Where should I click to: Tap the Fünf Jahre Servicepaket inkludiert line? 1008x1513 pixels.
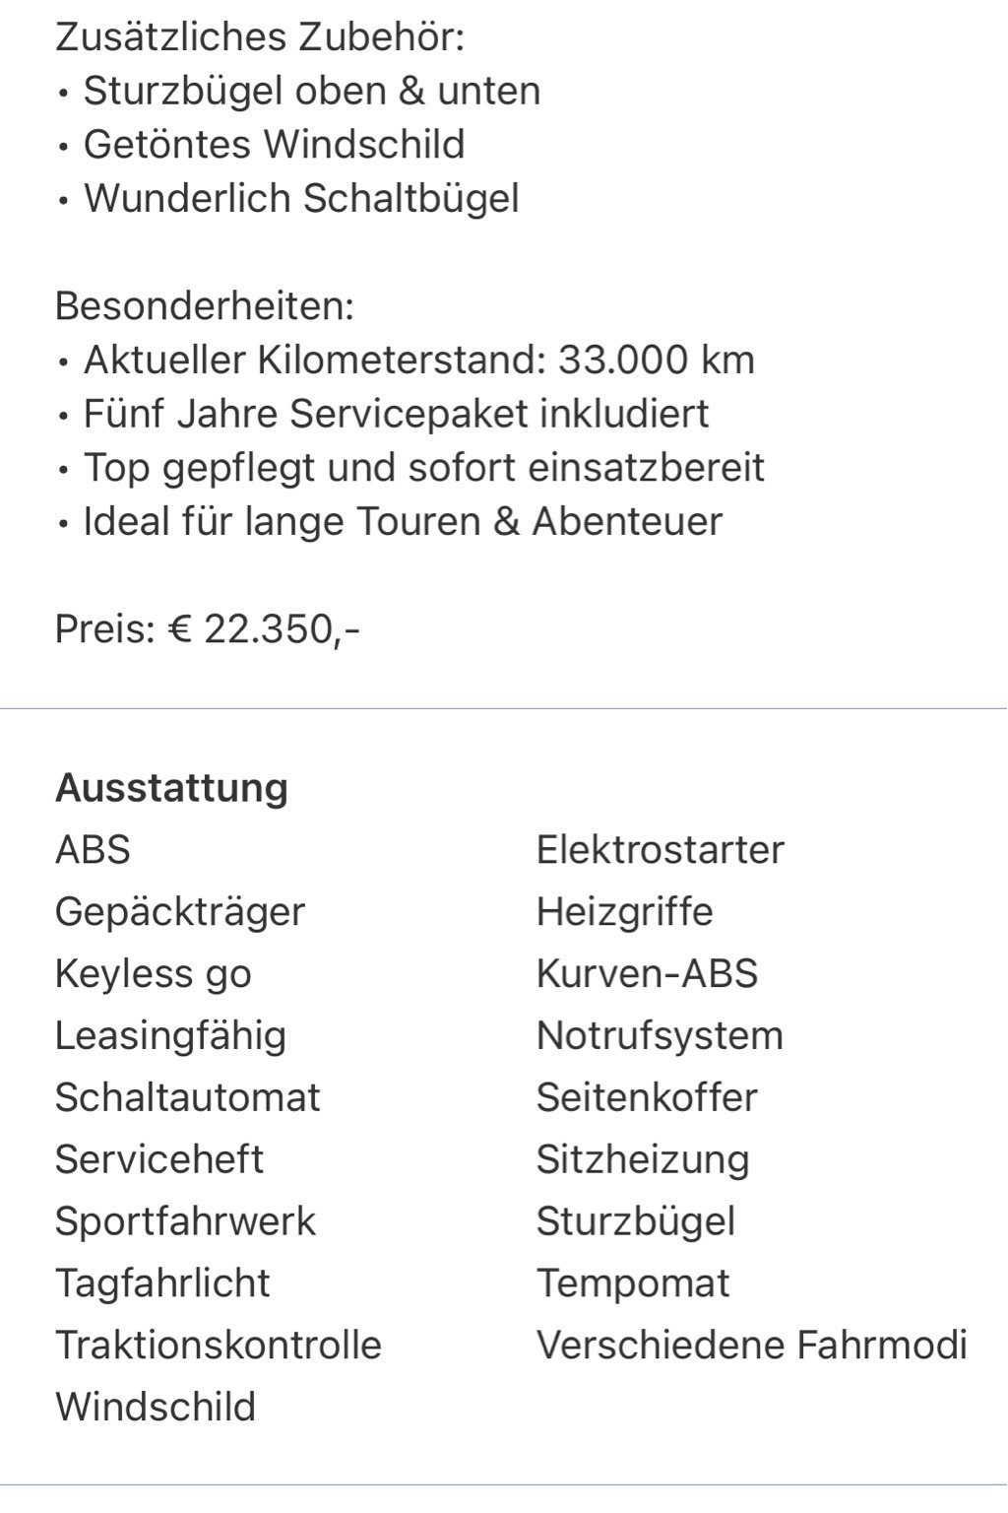point(396,414)
